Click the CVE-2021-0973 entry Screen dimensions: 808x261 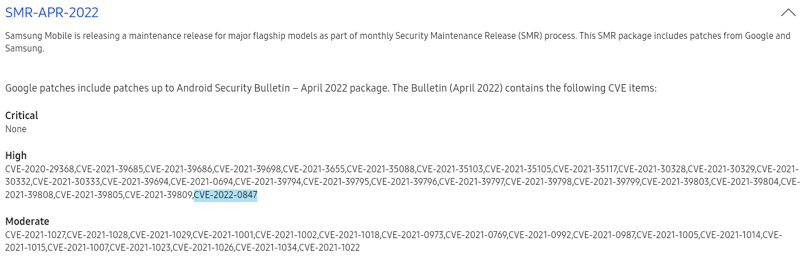[413, 235]
